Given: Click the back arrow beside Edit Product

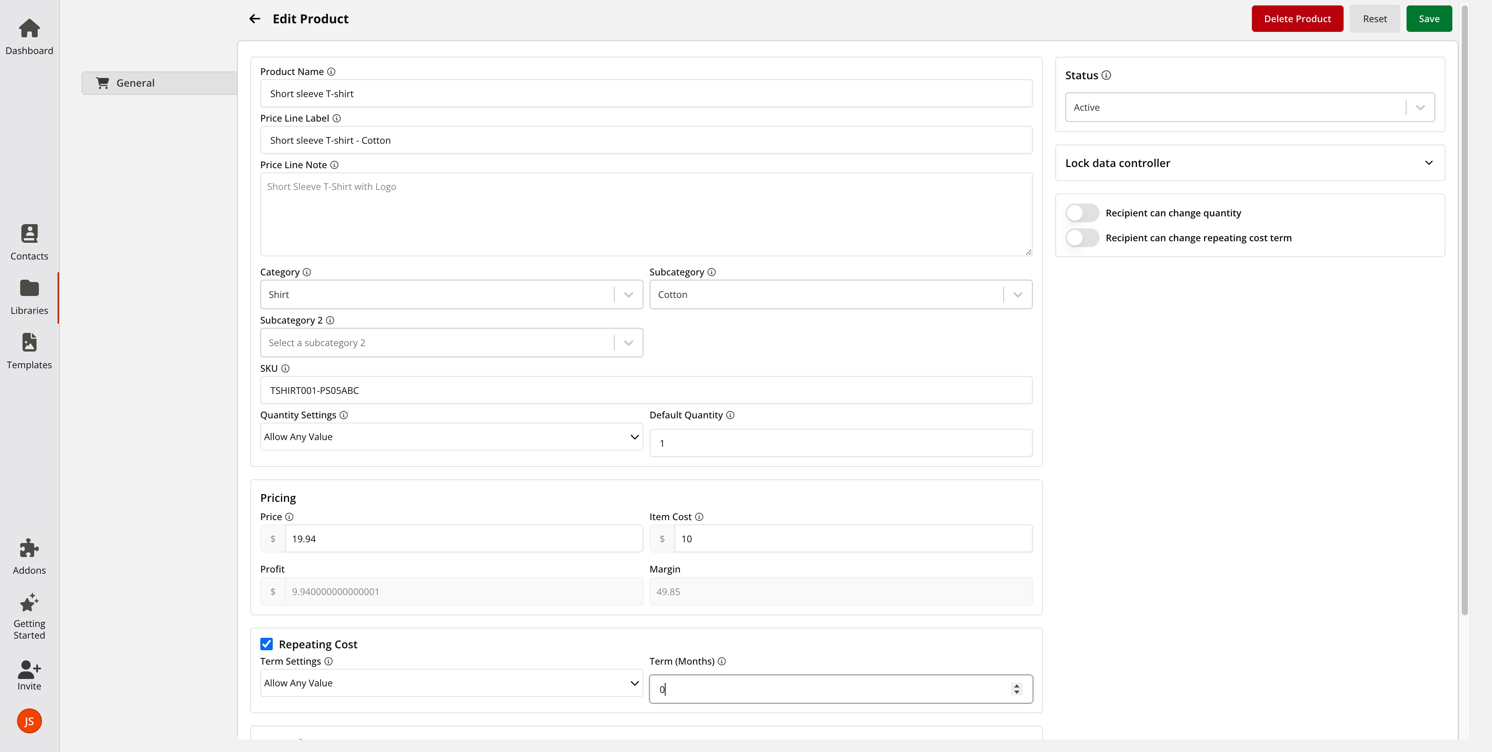Looking at the screenshot, I should (x=254, y=19).
